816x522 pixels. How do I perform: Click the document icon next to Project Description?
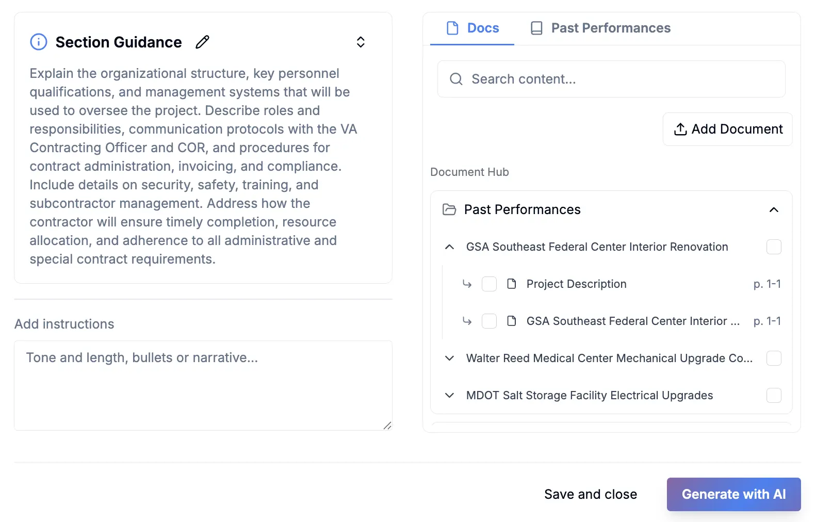click(x=511, y=284)
